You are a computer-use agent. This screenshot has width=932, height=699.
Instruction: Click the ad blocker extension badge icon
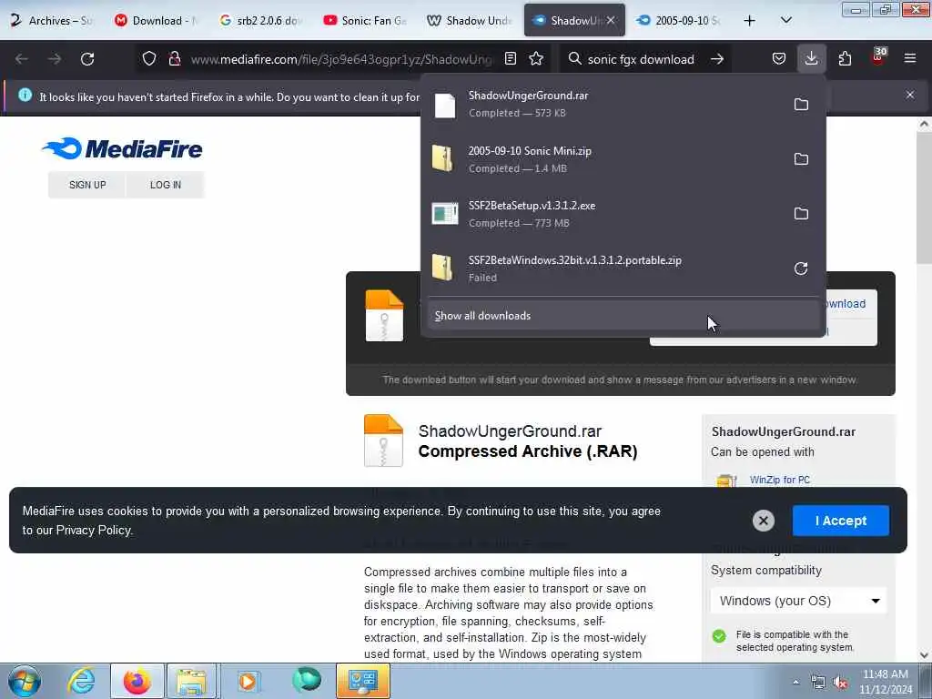(x=878, y=57)
